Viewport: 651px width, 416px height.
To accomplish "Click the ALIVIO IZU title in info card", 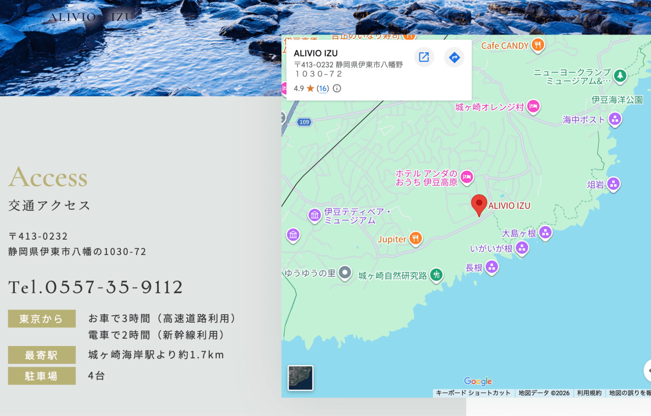I will pyautogui.click(x=316, y=53).
